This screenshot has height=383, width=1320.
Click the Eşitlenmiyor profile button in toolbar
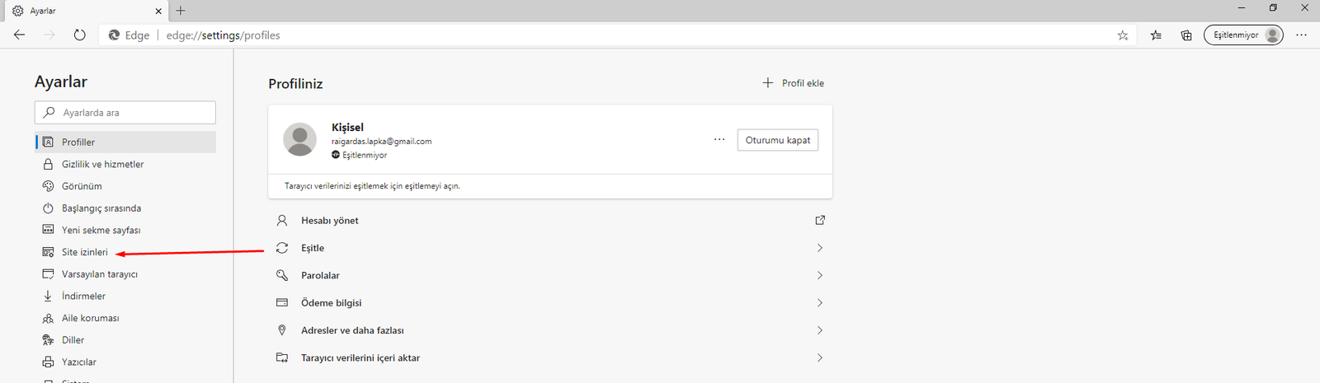point(1243,35)
